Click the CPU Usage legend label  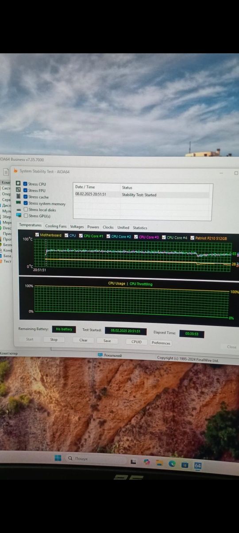click(116, 283)
